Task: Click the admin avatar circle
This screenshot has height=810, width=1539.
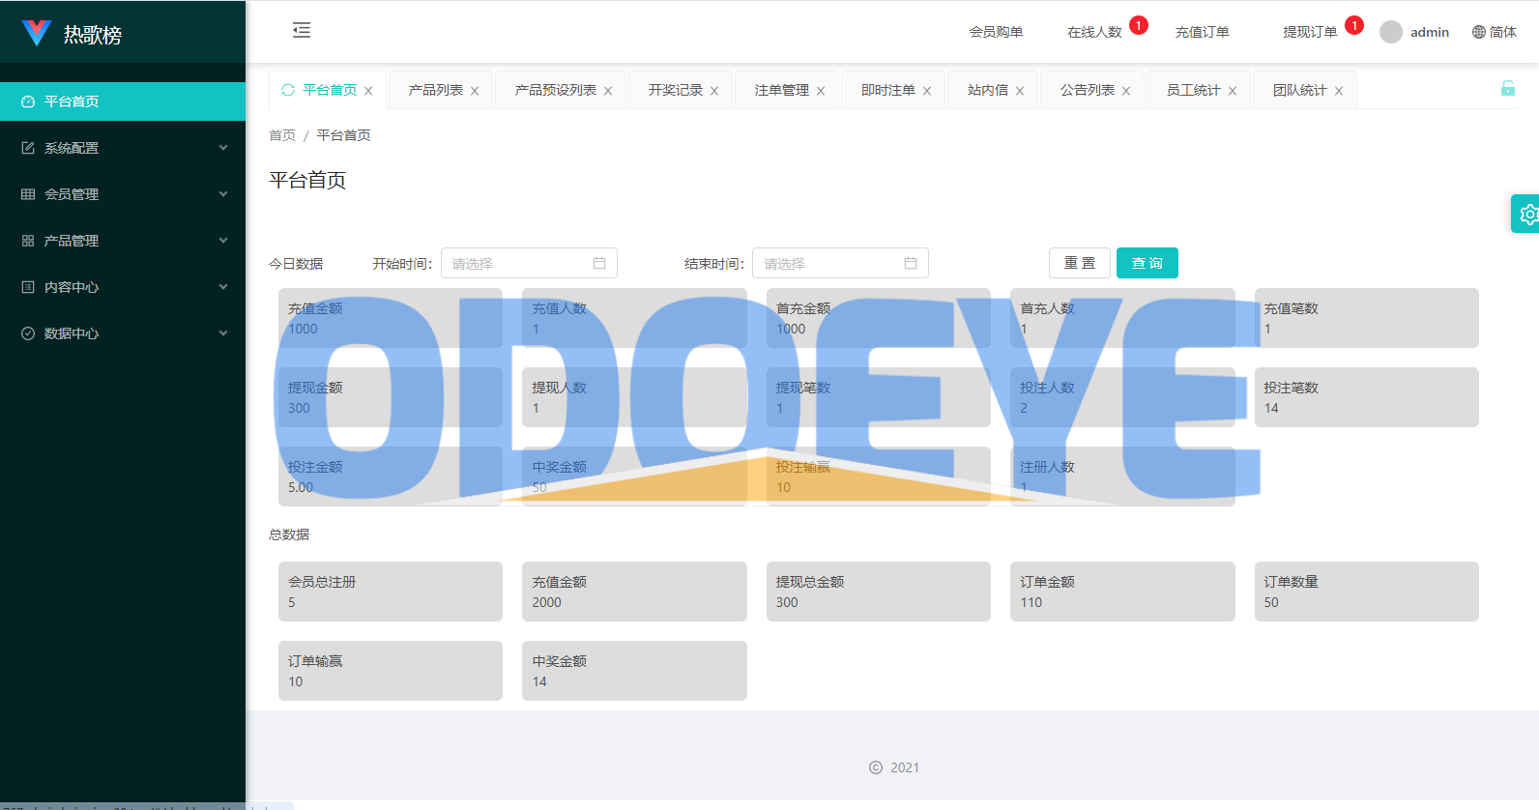Action: (x=1391, y=32)
